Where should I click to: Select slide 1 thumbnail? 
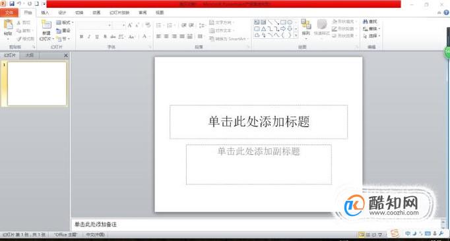click(x=37, y=84)
